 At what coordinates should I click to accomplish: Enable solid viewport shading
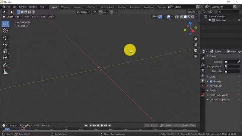pos(185,17)
